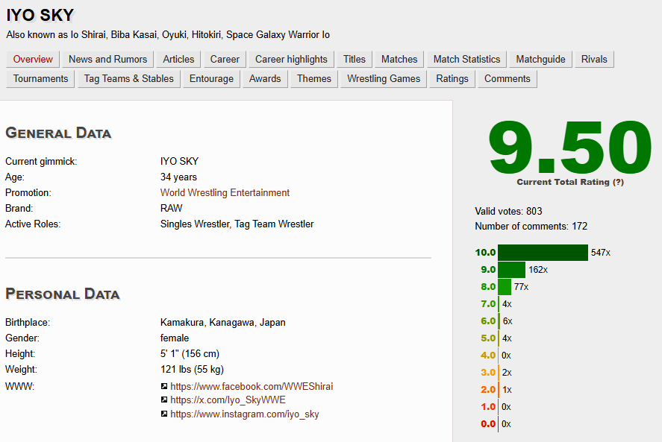Click the 8.0 rating bar
Screen dimensions: 662x442
[505, 287]
